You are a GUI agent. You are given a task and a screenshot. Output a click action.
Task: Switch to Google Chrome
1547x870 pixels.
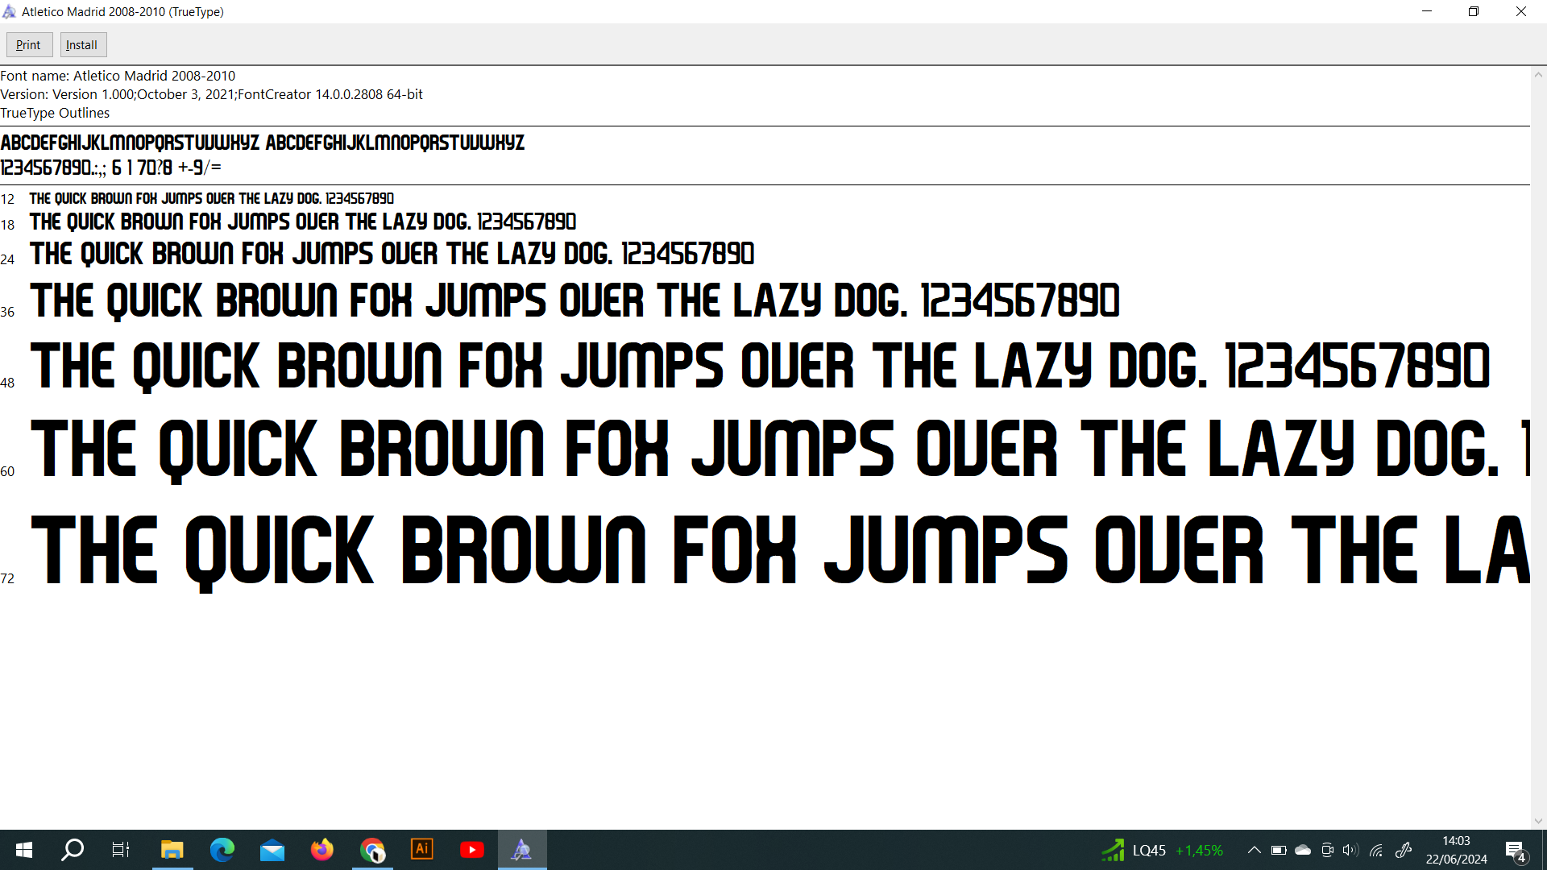click(371, 850)
